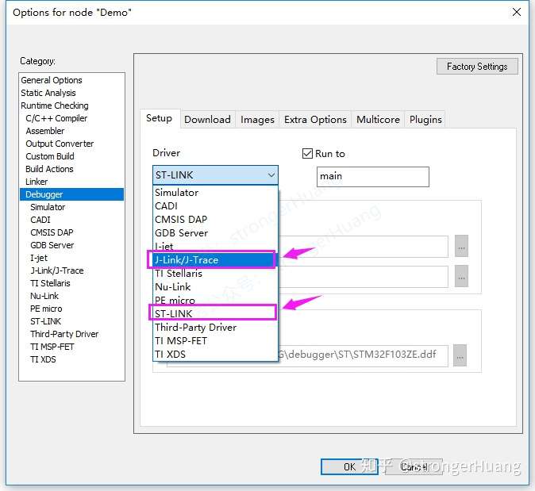Viewport: 535px width, 491px height.
Task: Choose Nu-Link in the Driver dropdown list
Action: [x=215, y=287]
